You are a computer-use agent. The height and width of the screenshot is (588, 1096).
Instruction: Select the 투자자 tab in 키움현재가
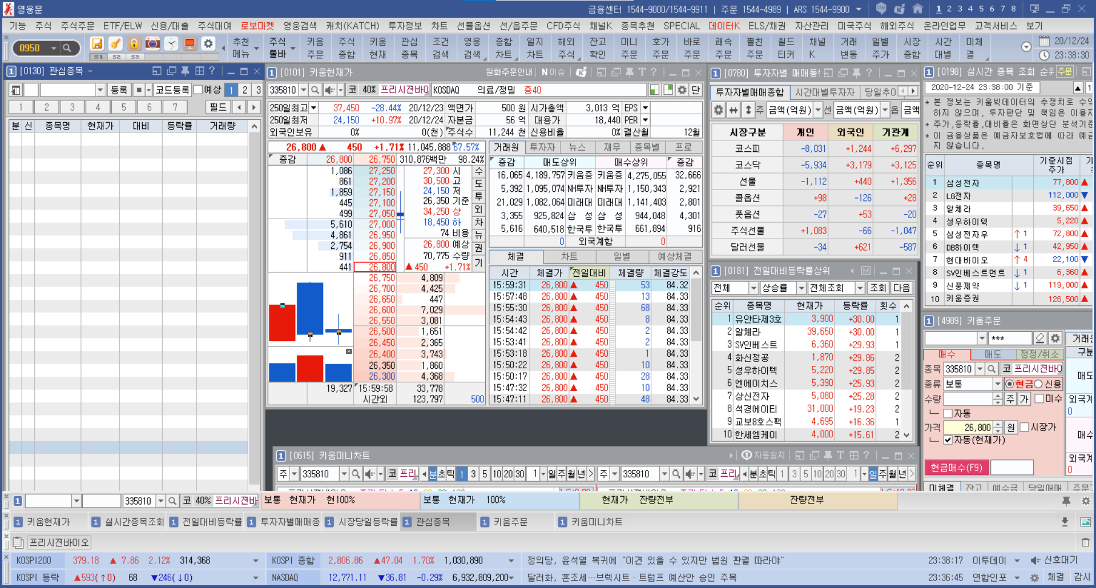tap(542, 147)
